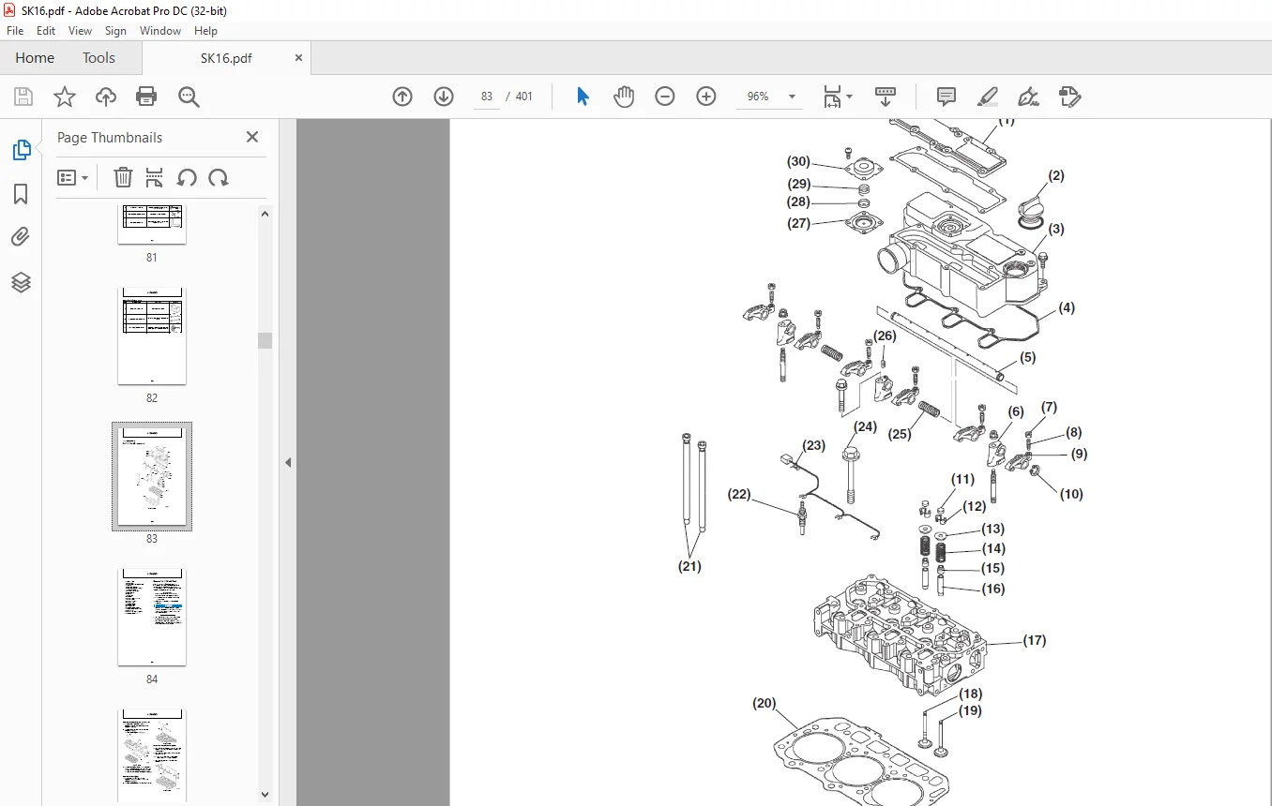Print the document with the printer icon
This screenshot has height=806, width=1272.
pos(146,97)
